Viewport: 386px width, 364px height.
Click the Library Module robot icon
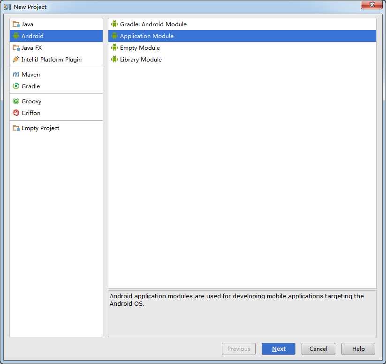click(114, 59)
